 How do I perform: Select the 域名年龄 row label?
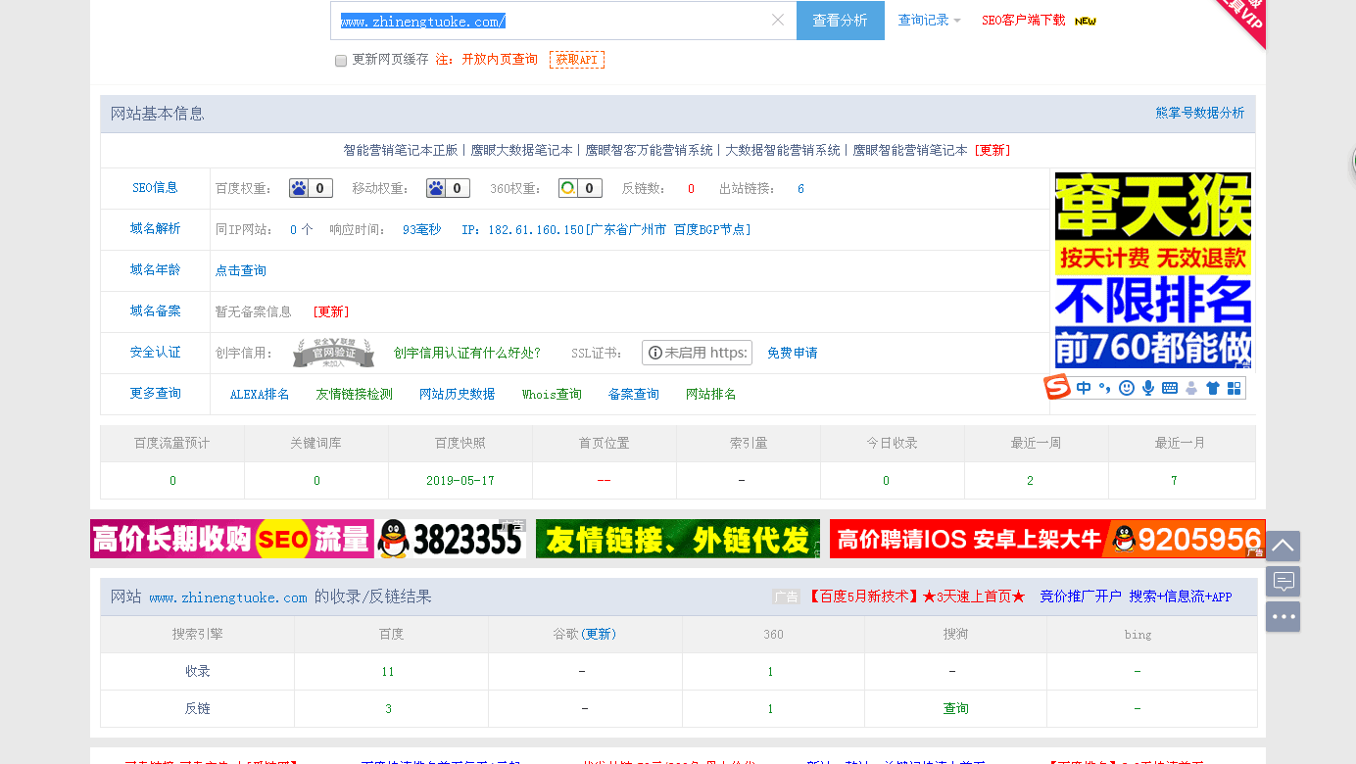pyautogui.click(x=155, y=270)
